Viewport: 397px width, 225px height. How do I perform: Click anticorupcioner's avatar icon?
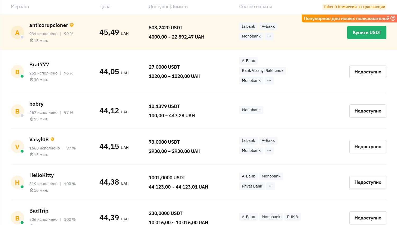(17, 33)
